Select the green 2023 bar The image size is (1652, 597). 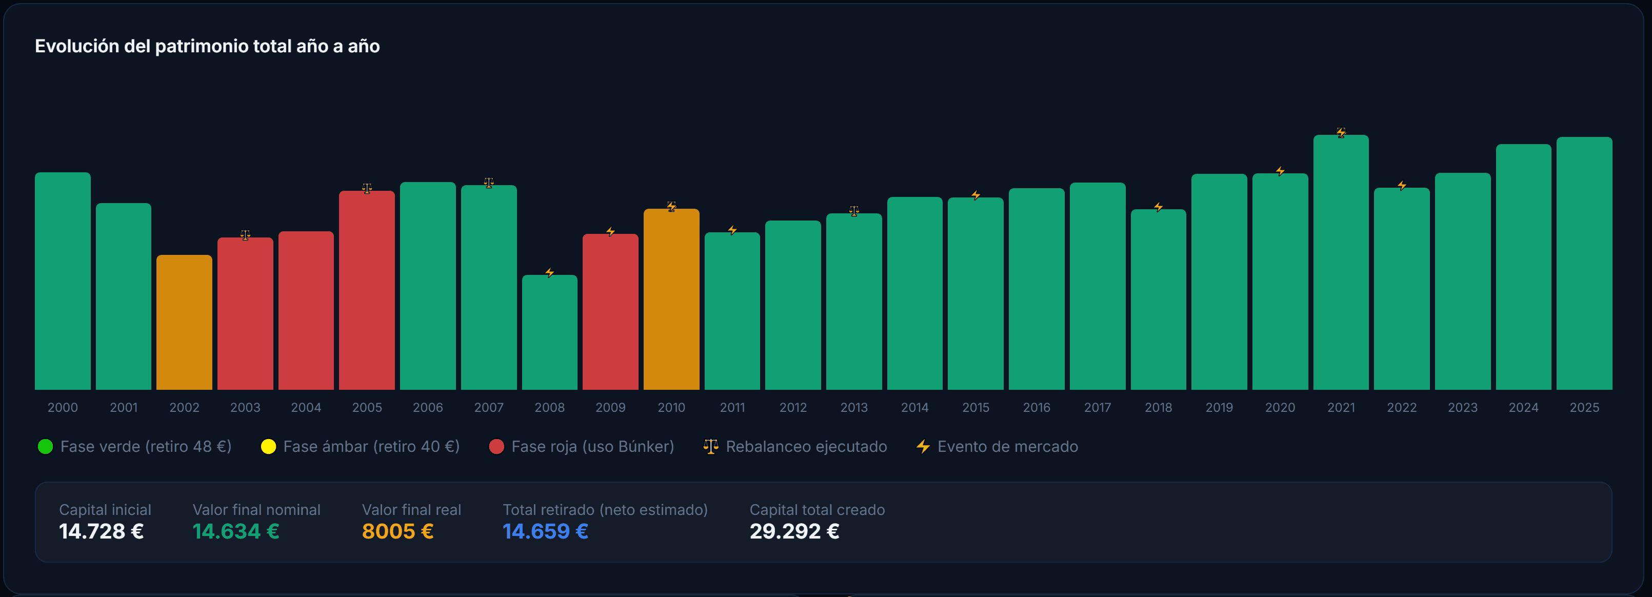point(1463,281)
